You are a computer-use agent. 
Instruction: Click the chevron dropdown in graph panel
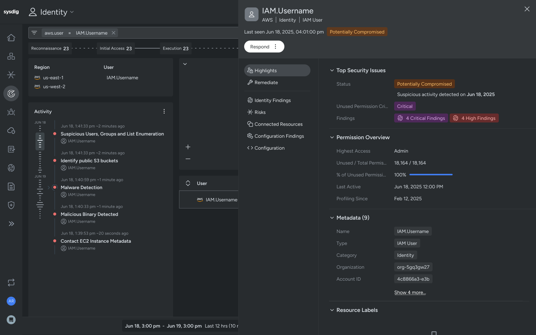[185, 64]
